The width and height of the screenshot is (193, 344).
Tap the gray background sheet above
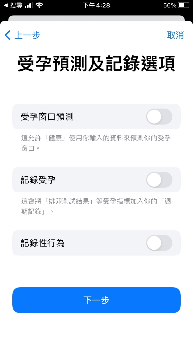97,18
